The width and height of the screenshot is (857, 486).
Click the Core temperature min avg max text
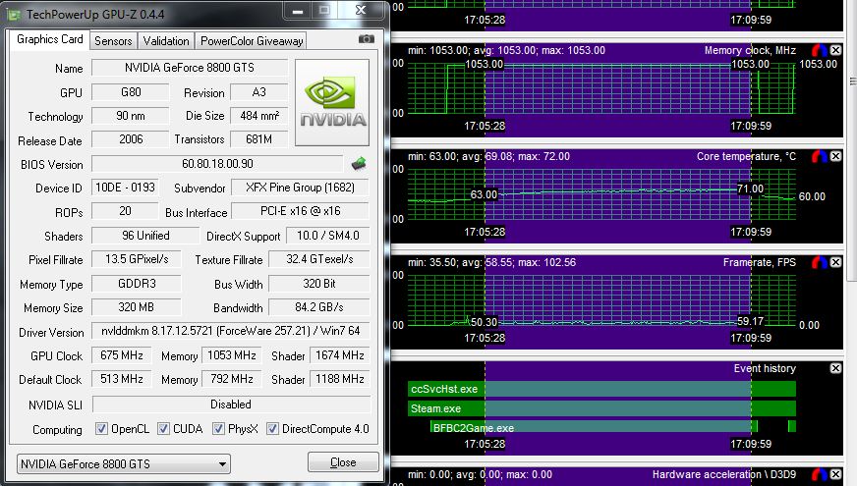[488, 156]
